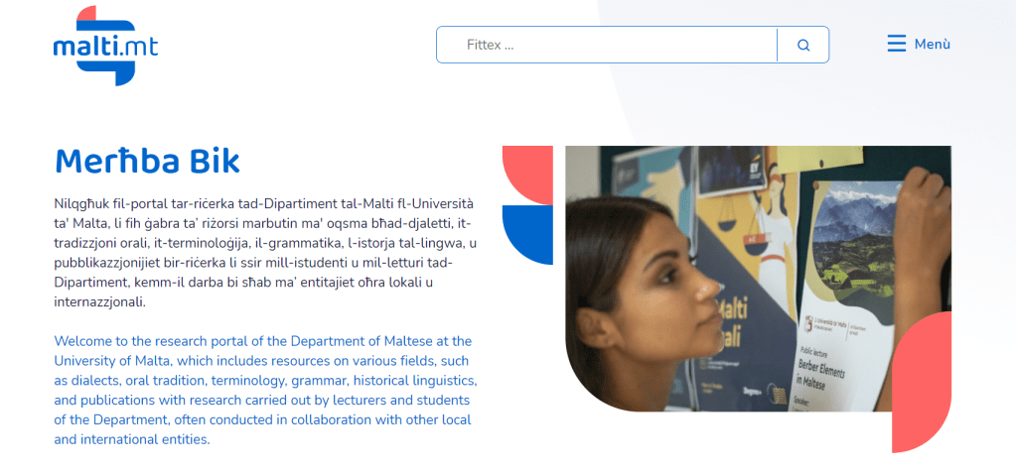
Task: Click the red rounded shape below photo
Action: [922, 382]
